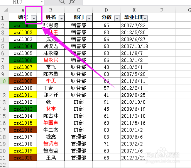Click red name cell 林丰
The height and width of the screenshot is (168, 191).
(x=51, y=109)
